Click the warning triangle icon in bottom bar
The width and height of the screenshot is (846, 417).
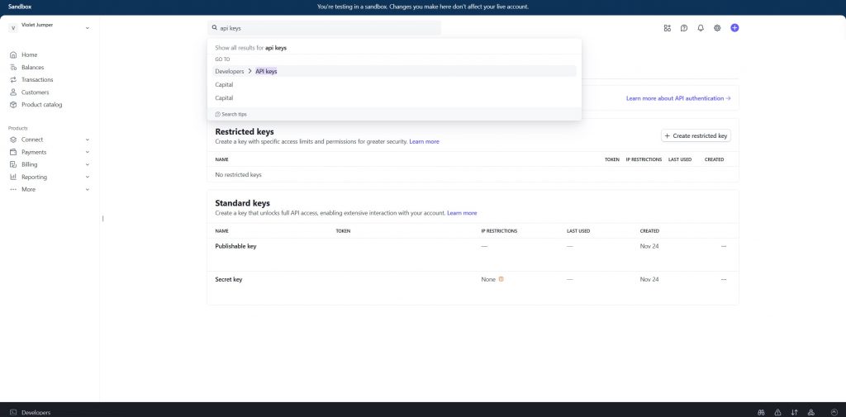click(x=777, y=412)
